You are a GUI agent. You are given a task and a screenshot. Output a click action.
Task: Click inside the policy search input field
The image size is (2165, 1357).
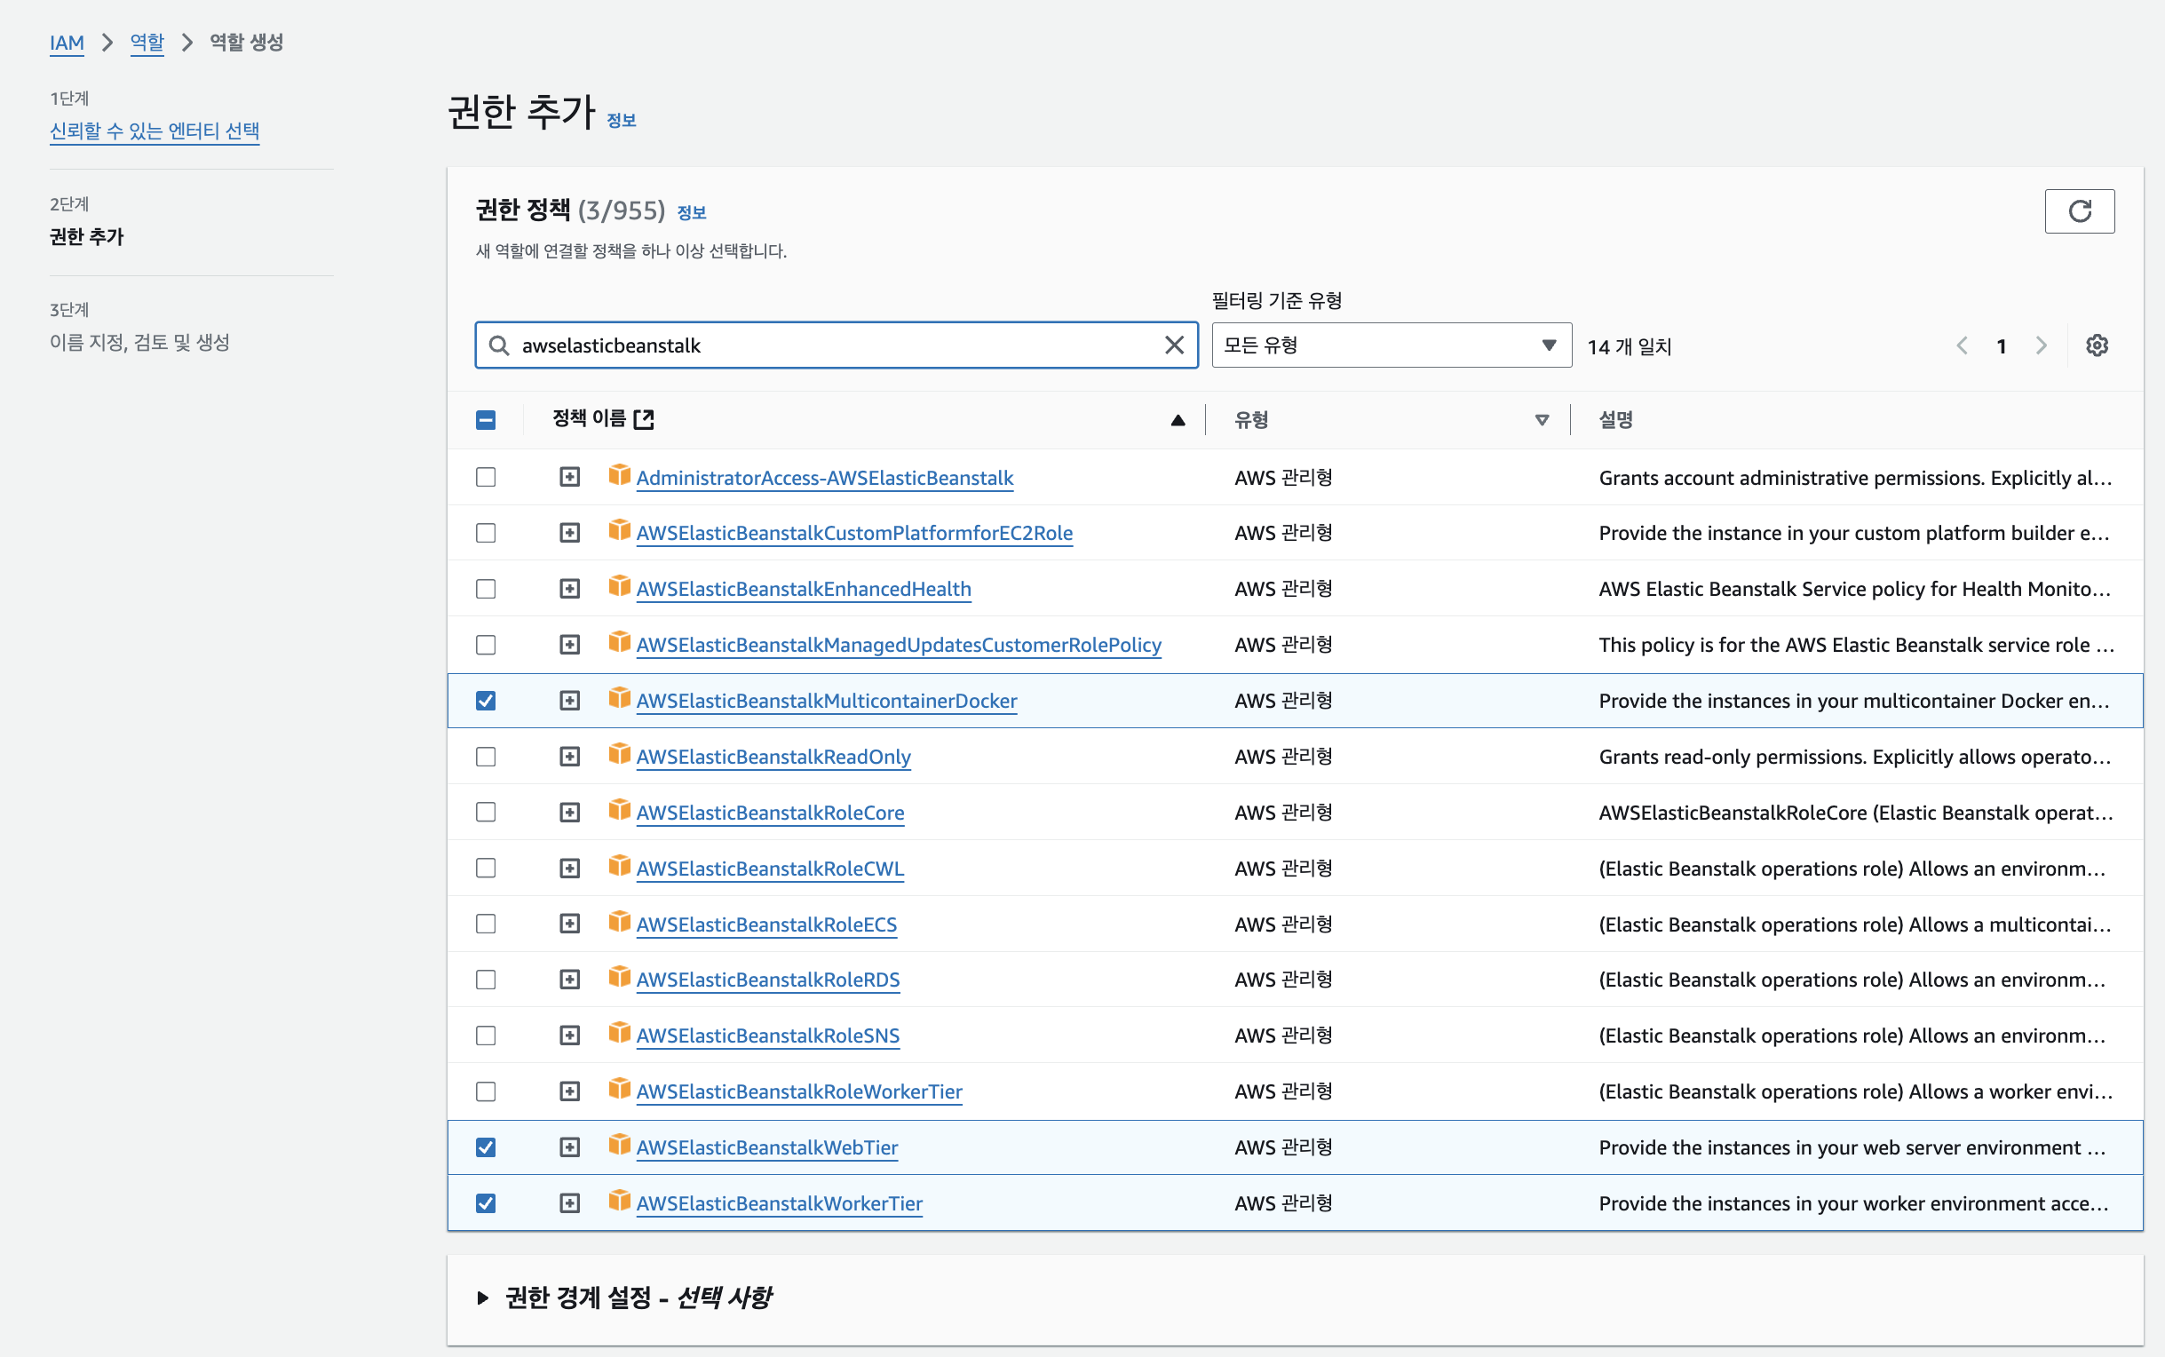tap(835, 345)
